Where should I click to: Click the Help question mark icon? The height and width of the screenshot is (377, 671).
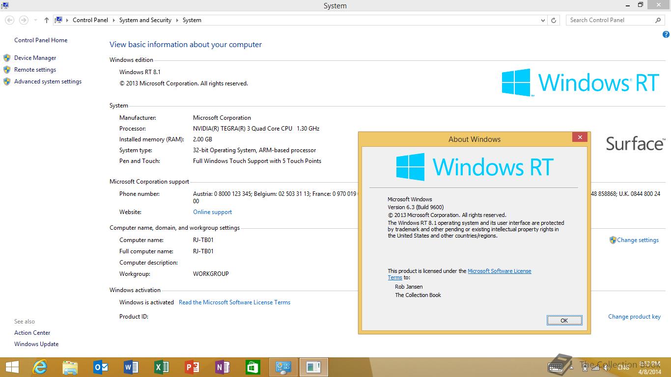[x=666, y=34]
